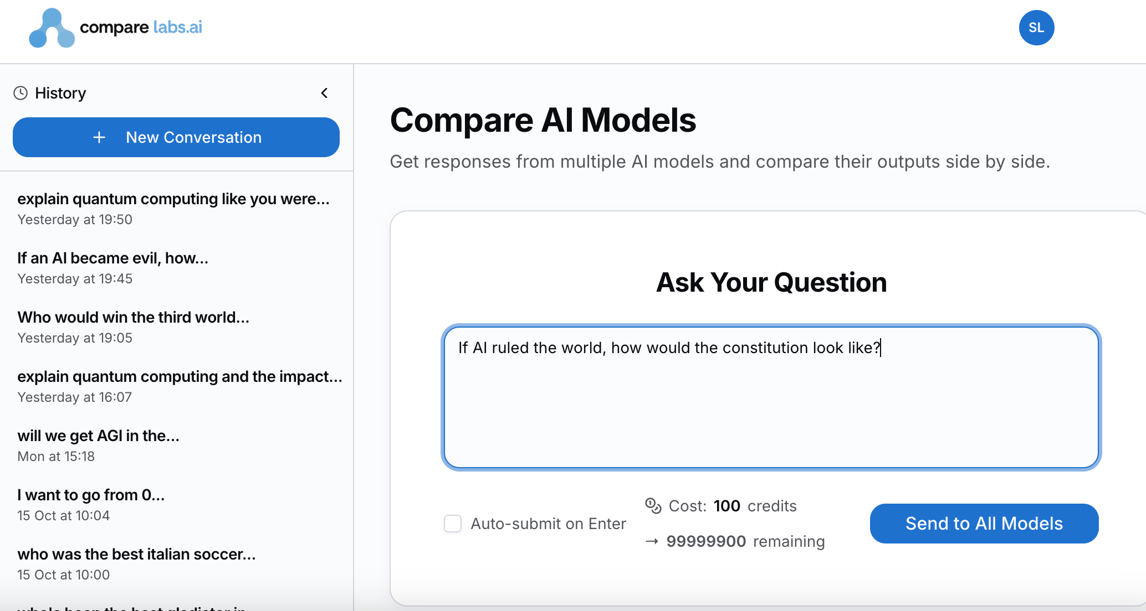Open the 'who was the best italian soccer' chat
1146x611 pixels.
click(x=136, y=554)
